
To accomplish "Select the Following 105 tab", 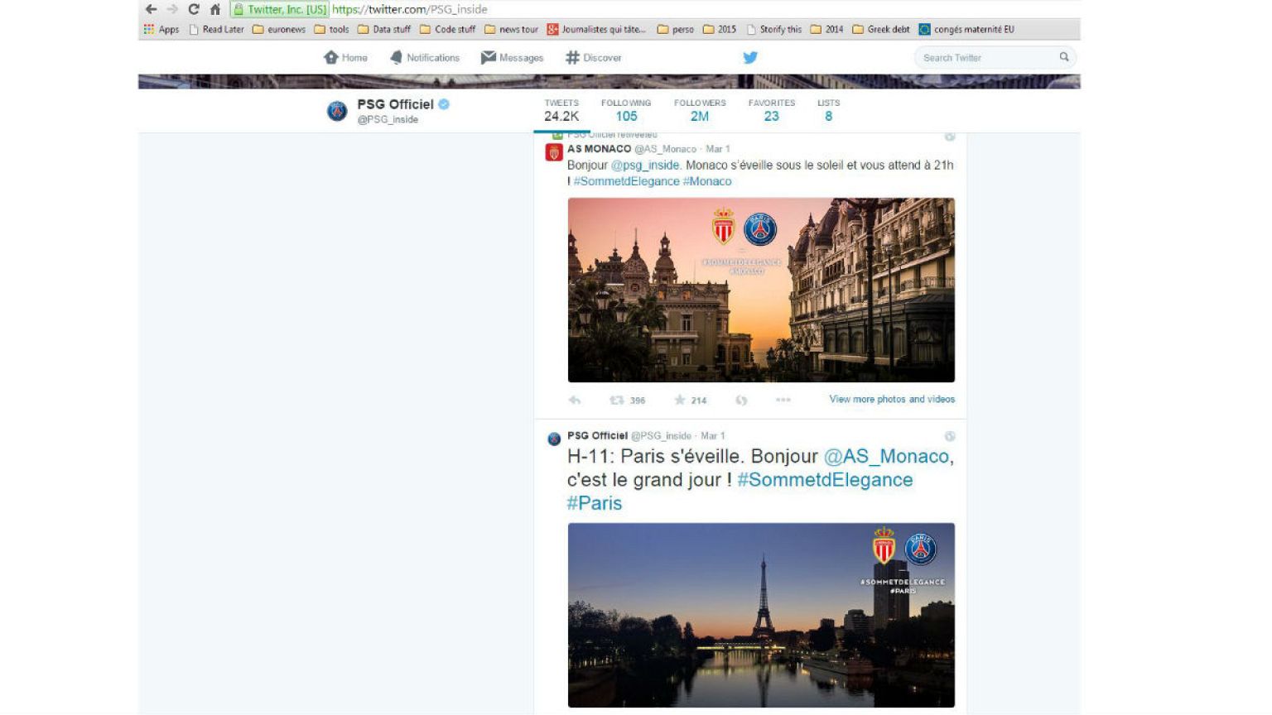I will click(626, 110).
